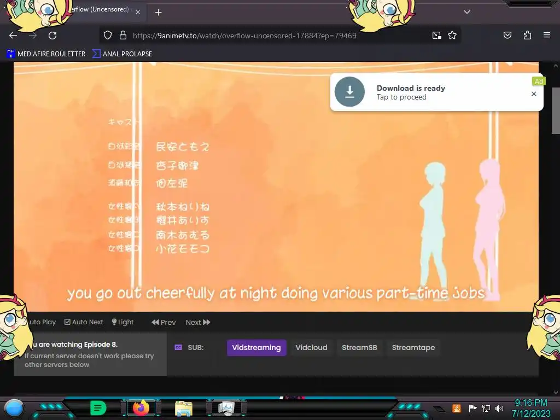Open the Start orb menu
Image resolution: width=560 pixels, height=420 pixels.
click(x=14, y=409)
